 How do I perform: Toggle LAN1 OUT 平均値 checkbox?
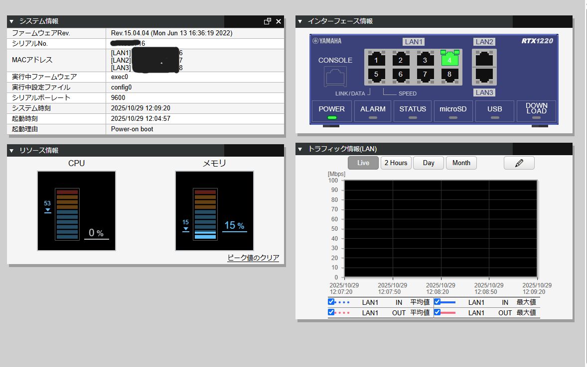coord(331,312)
